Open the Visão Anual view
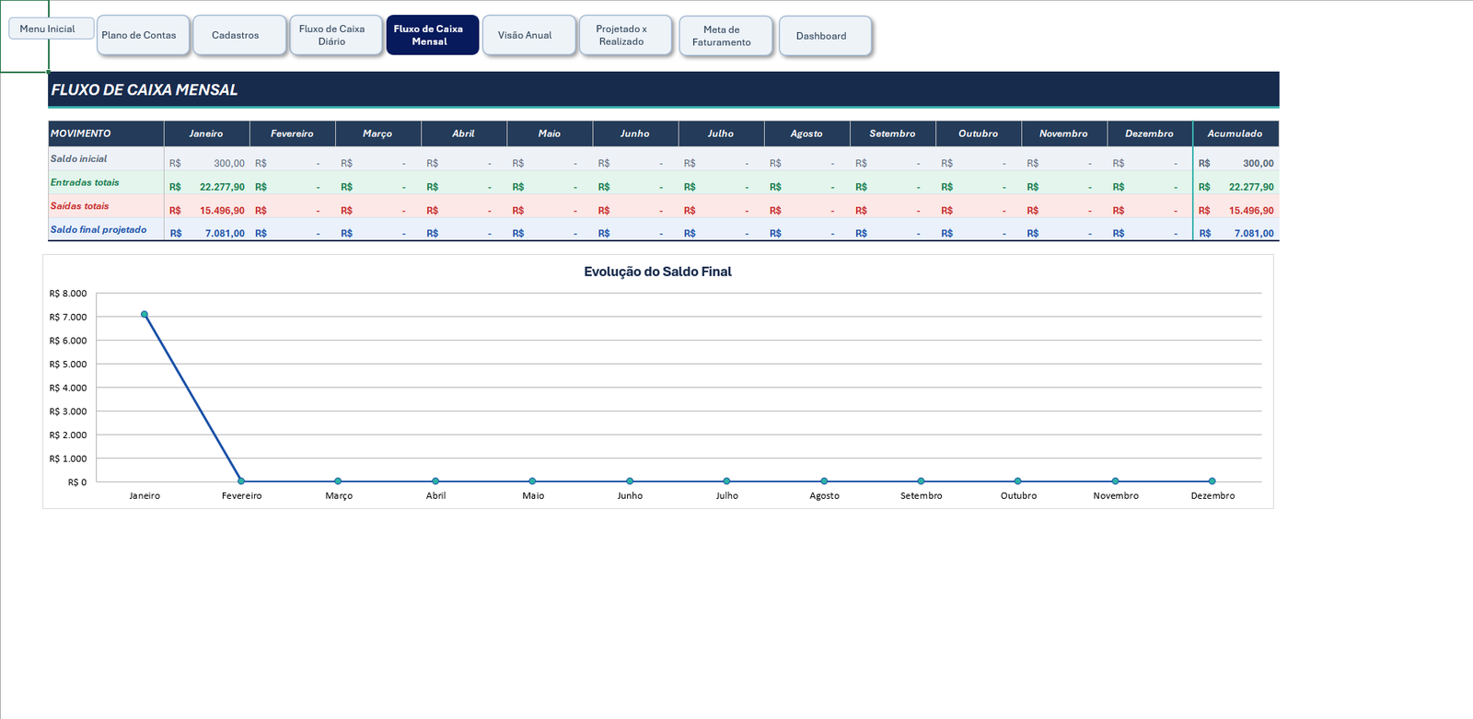Viewport: 1473px width, 719px height. coord(529,35)
